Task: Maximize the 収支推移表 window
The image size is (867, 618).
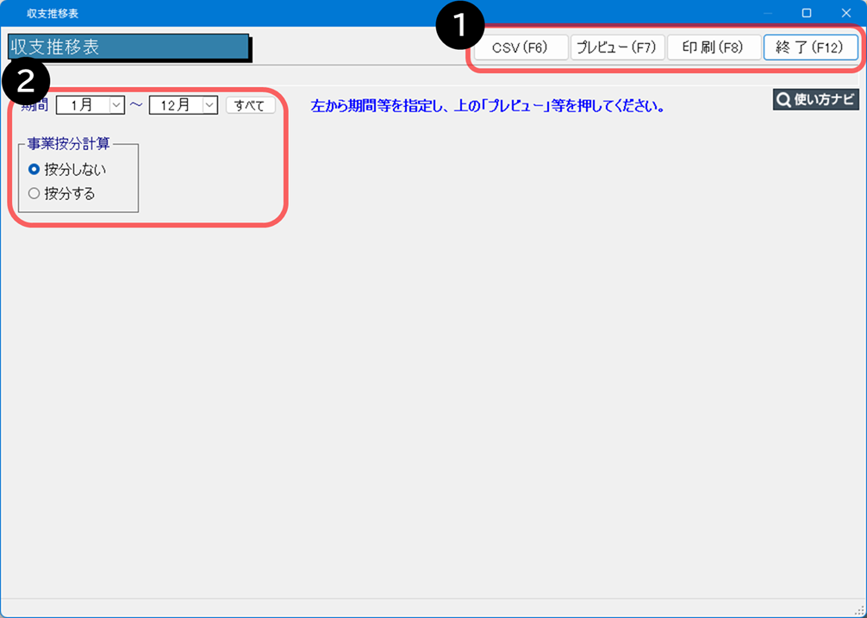Action: coord(807,13)
